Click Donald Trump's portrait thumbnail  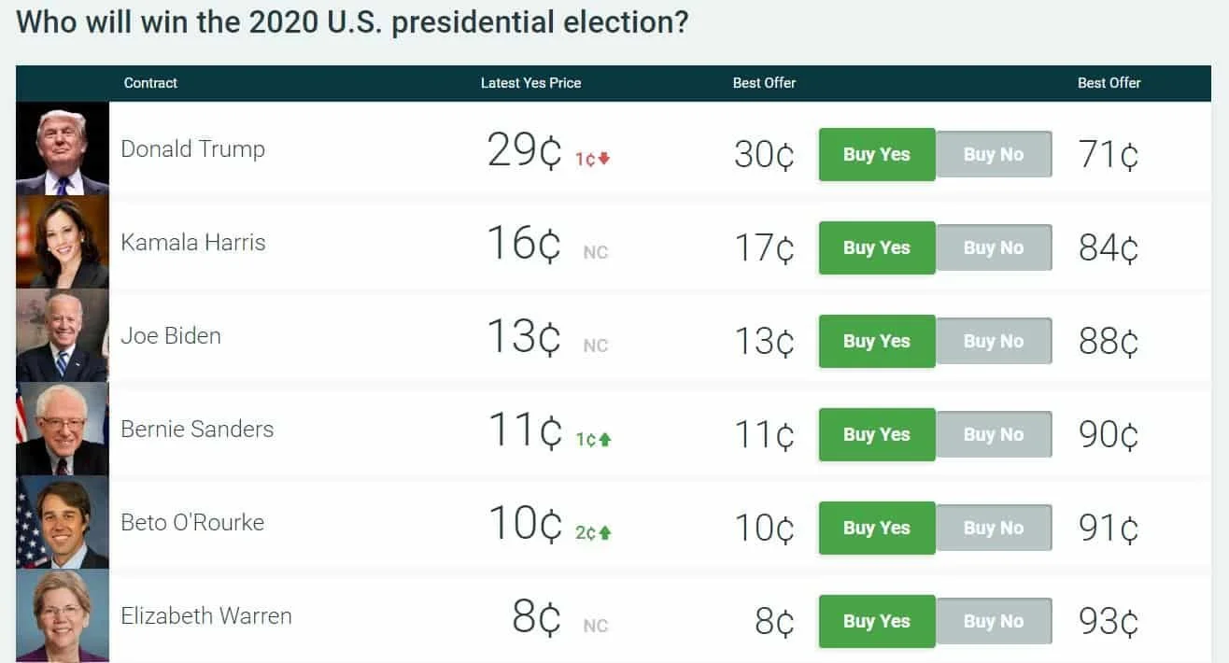point(63,148)
